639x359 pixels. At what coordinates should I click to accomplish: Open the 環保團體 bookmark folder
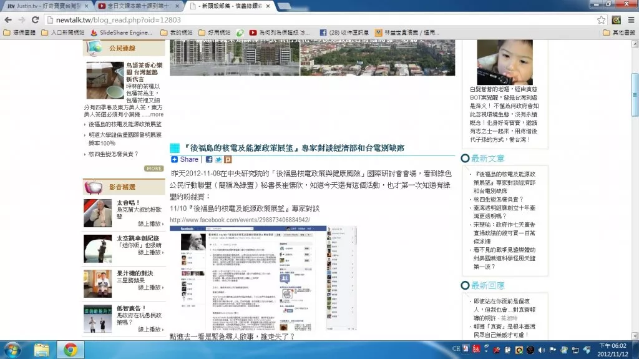(x=19, y=32)
